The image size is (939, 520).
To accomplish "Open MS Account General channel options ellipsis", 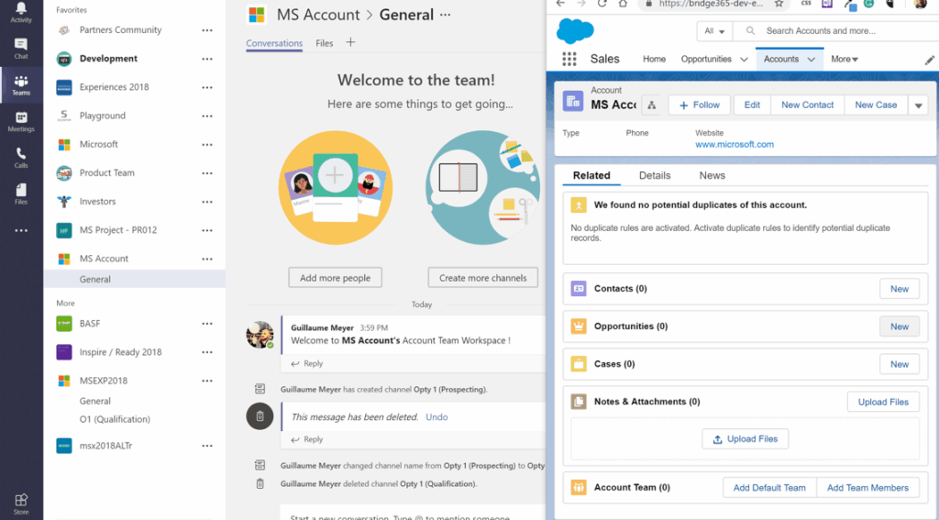I will [445, 15].
